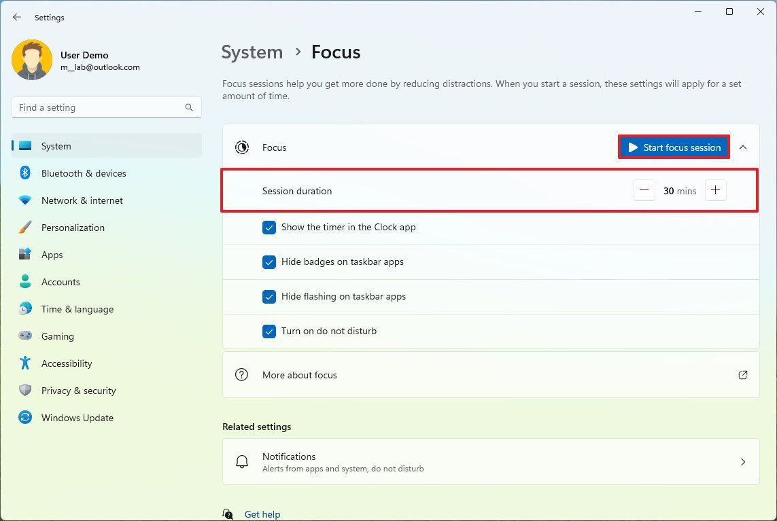Screen dimensions: 777x521
Task: Click the Gaming controller icon
Action: coord(25,336)
